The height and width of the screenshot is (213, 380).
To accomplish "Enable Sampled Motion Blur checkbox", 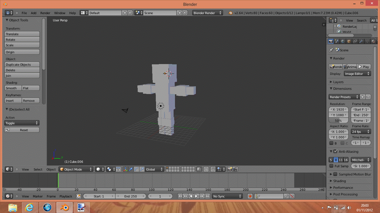I will tap(335, 174).
